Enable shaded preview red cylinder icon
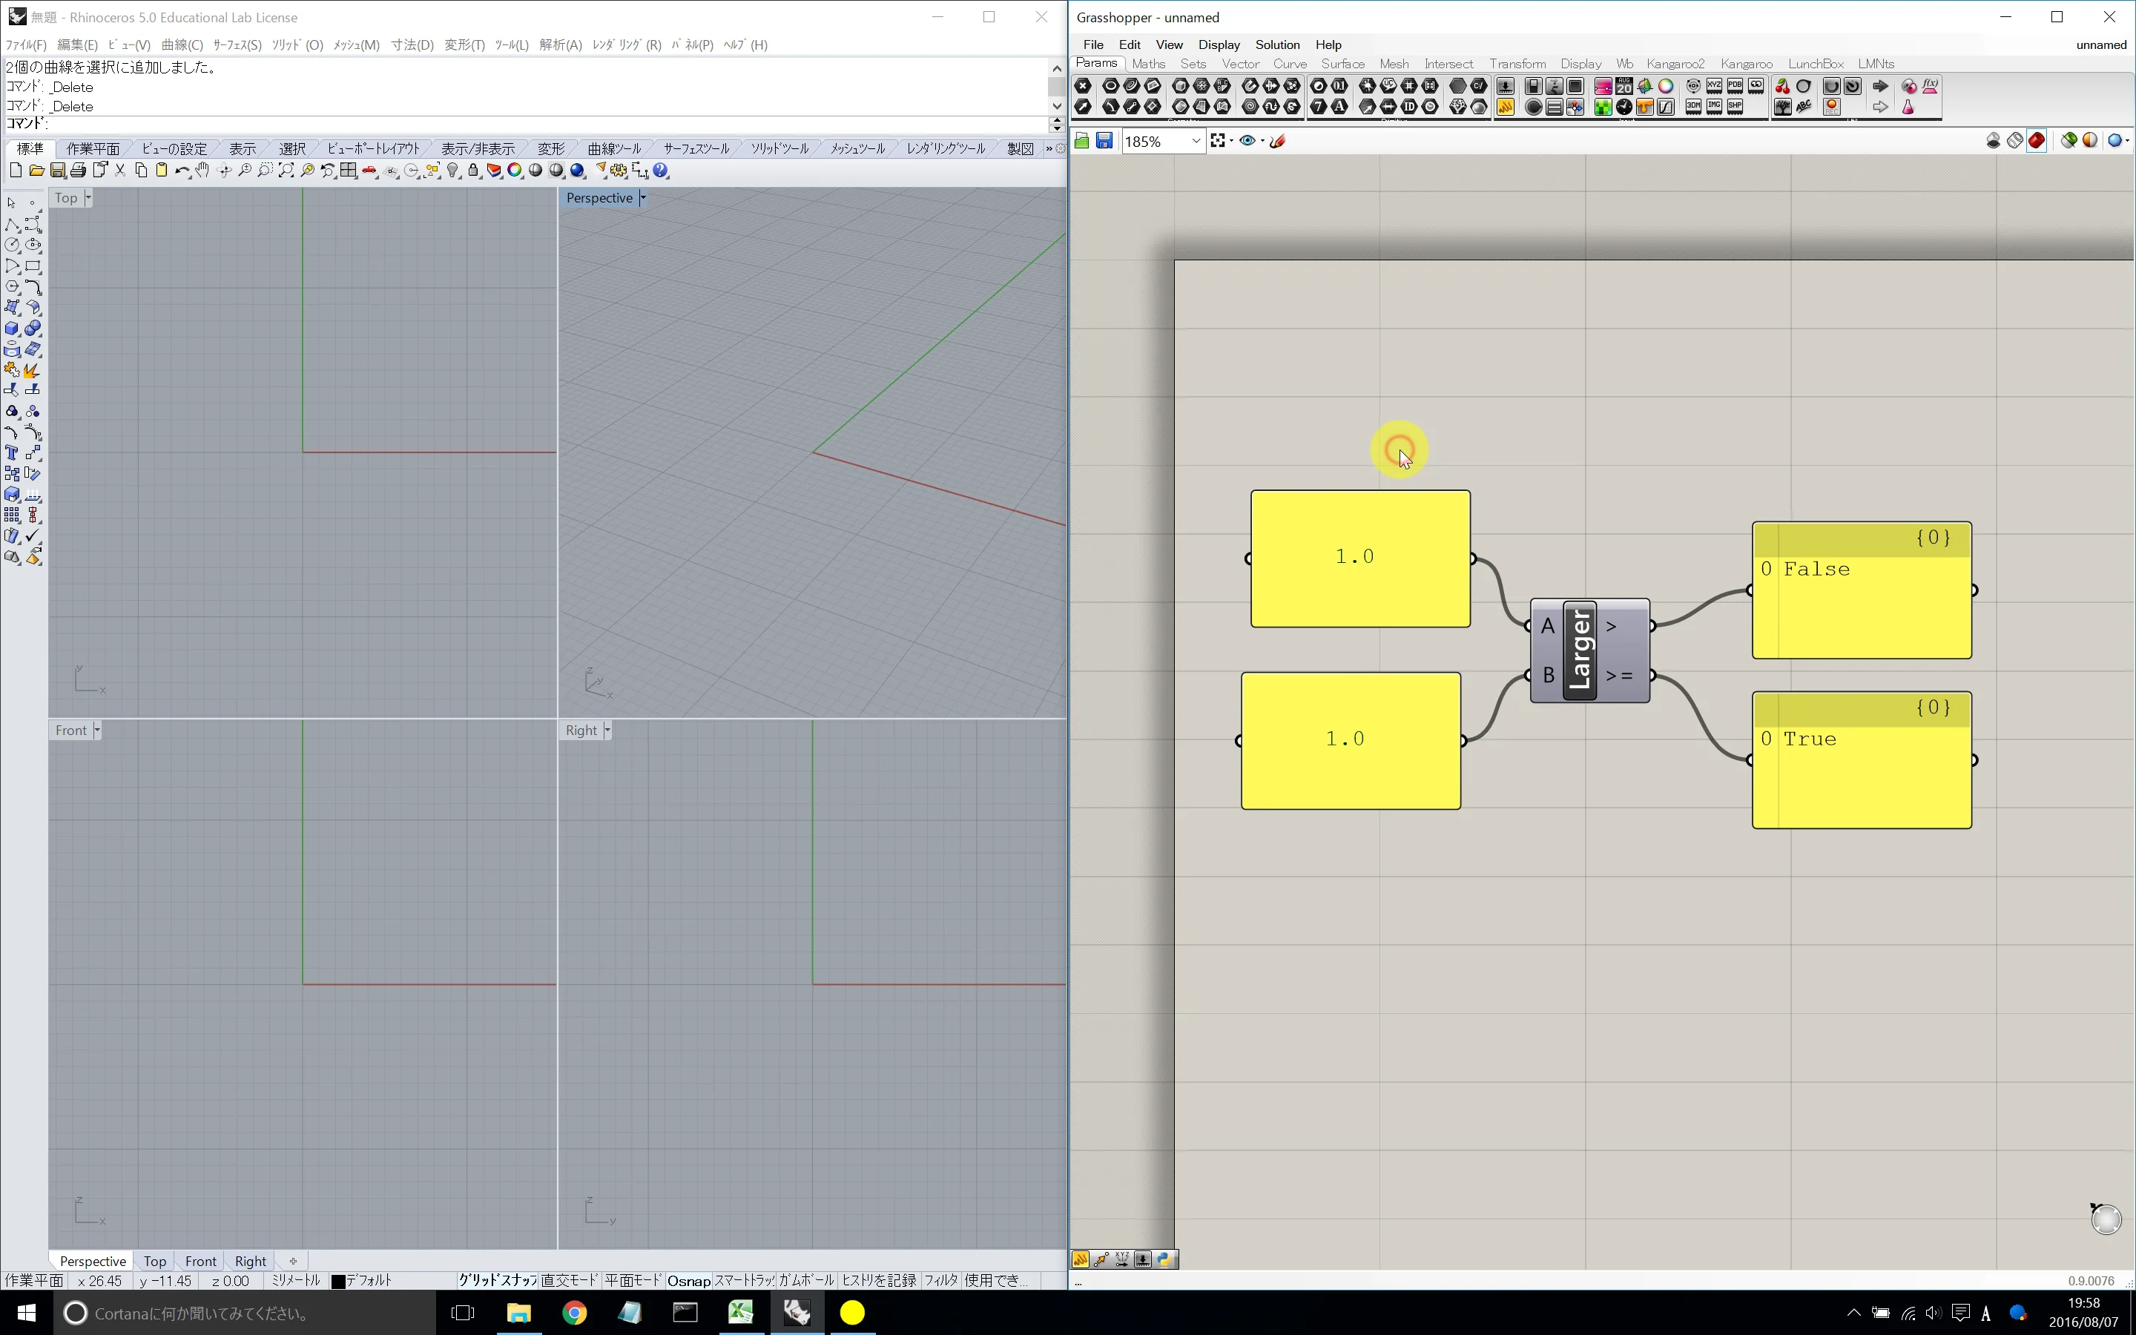This screenshot has width=2136, height=1335. click(x=2037, y=141)
